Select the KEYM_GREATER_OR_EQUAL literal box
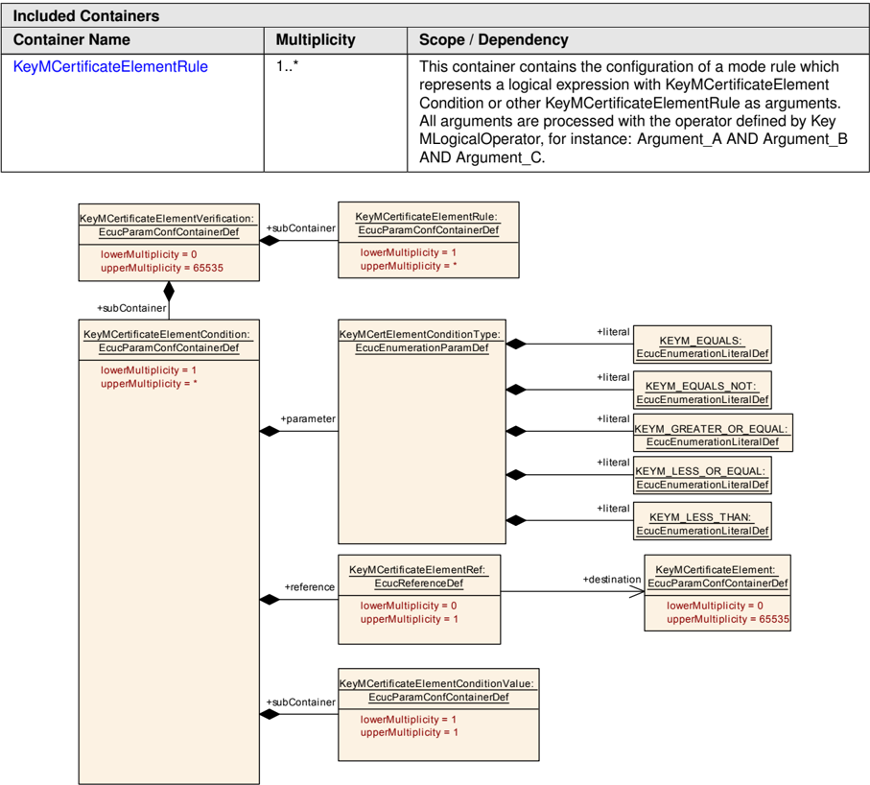 713,433
